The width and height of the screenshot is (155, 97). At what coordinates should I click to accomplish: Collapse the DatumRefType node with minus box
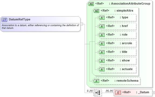[x=82, y=24]
